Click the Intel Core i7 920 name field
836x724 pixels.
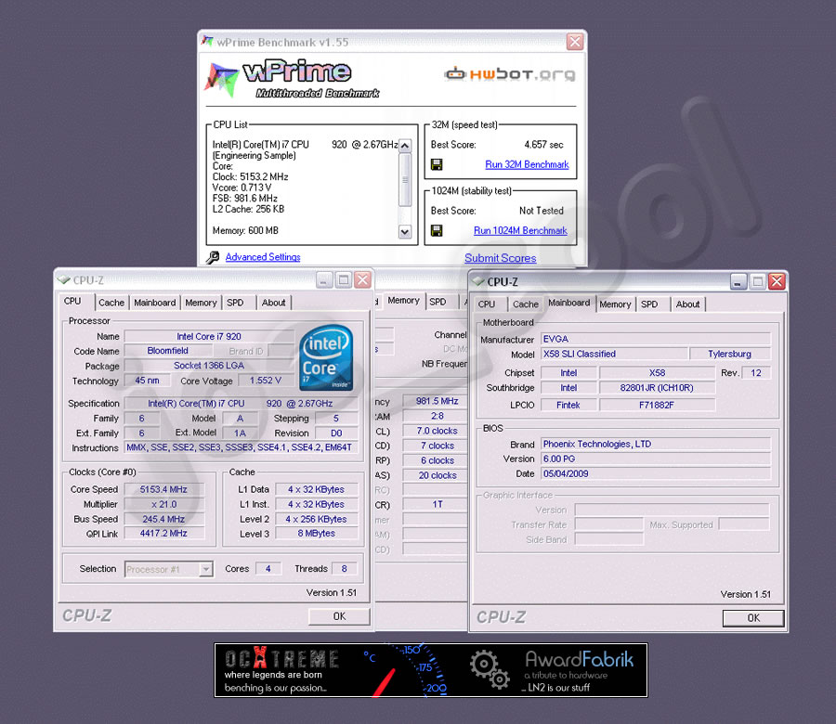(209, 336)
